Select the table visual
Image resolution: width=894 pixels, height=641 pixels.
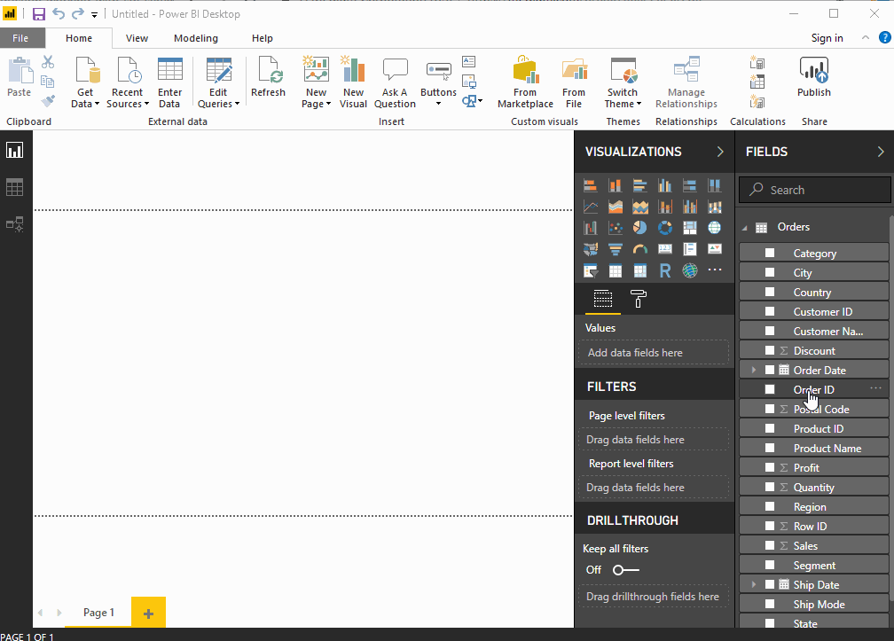[x=616, y=270]
